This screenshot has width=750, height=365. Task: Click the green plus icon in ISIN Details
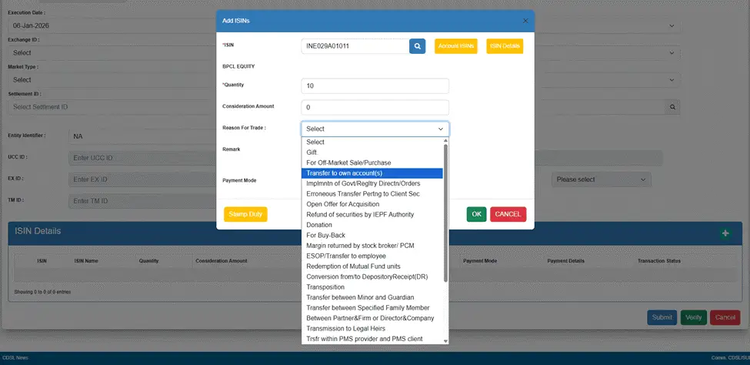(724, 233)
